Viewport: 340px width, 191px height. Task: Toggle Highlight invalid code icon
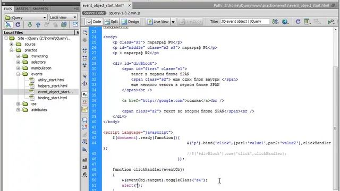tap(85, 101)
